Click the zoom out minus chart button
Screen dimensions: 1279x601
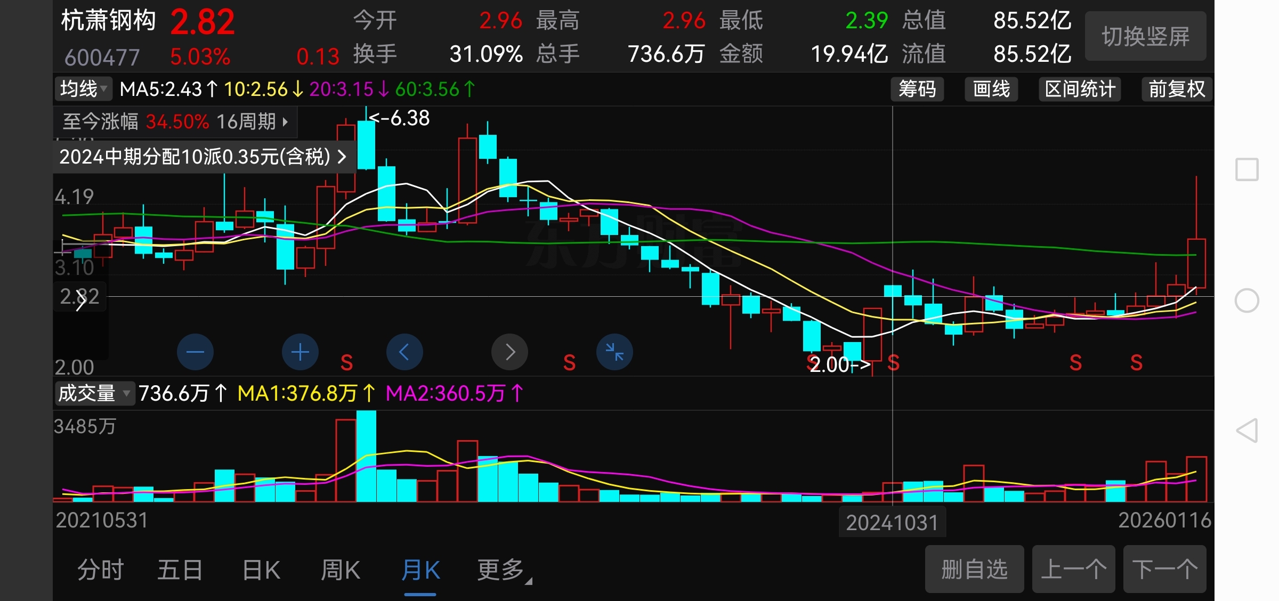(x=195, y=352)
